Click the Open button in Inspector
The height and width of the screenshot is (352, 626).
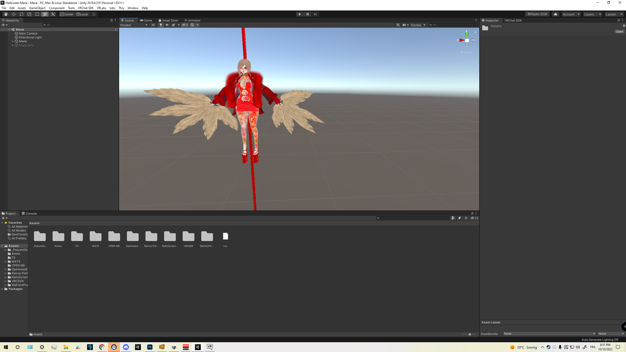pyautogui.click(x=619, y=32)
